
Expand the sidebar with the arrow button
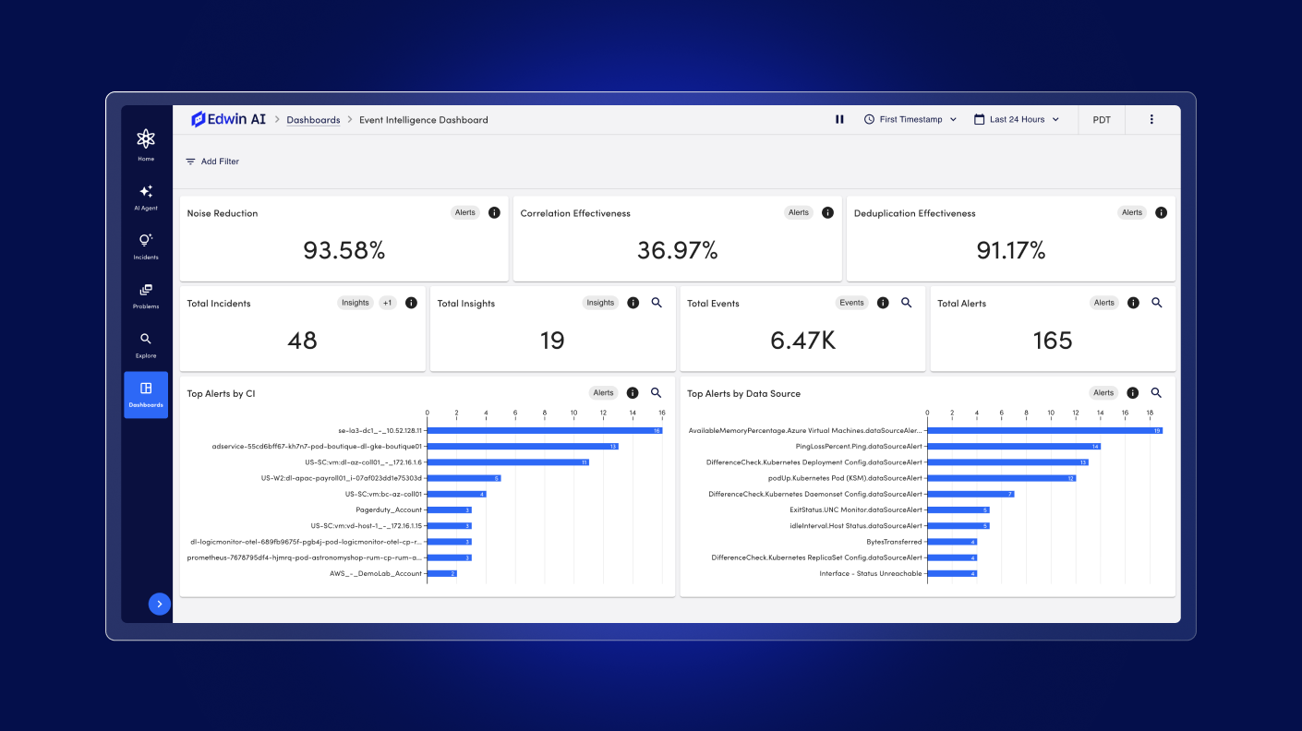coord(160,604)
